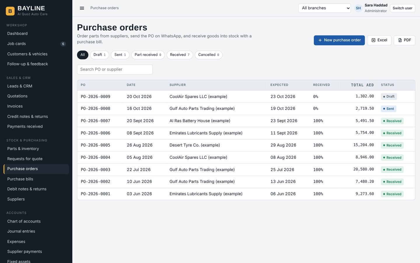Go to Parts & inventory
420x263 pixels.
click(36, 149)
